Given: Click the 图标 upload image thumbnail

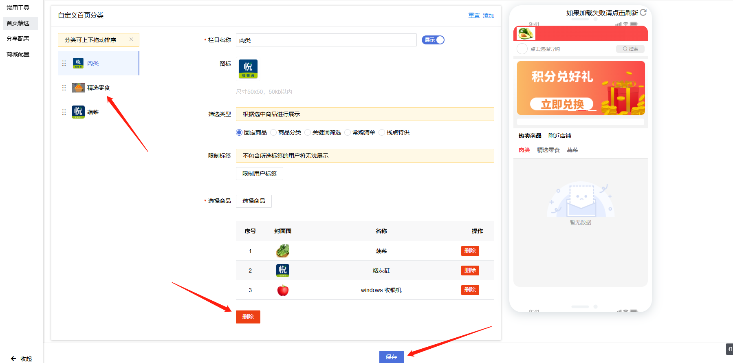Looking at the screenshot, I should tap(248, 69).
